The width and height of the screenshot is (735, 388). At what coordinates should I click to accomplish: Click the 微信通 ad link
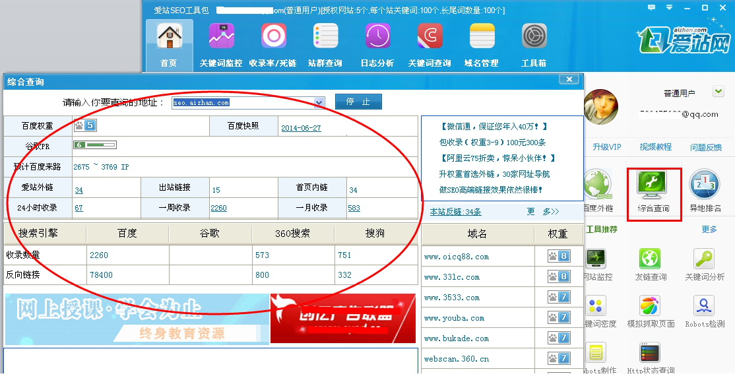click(493, 127)
